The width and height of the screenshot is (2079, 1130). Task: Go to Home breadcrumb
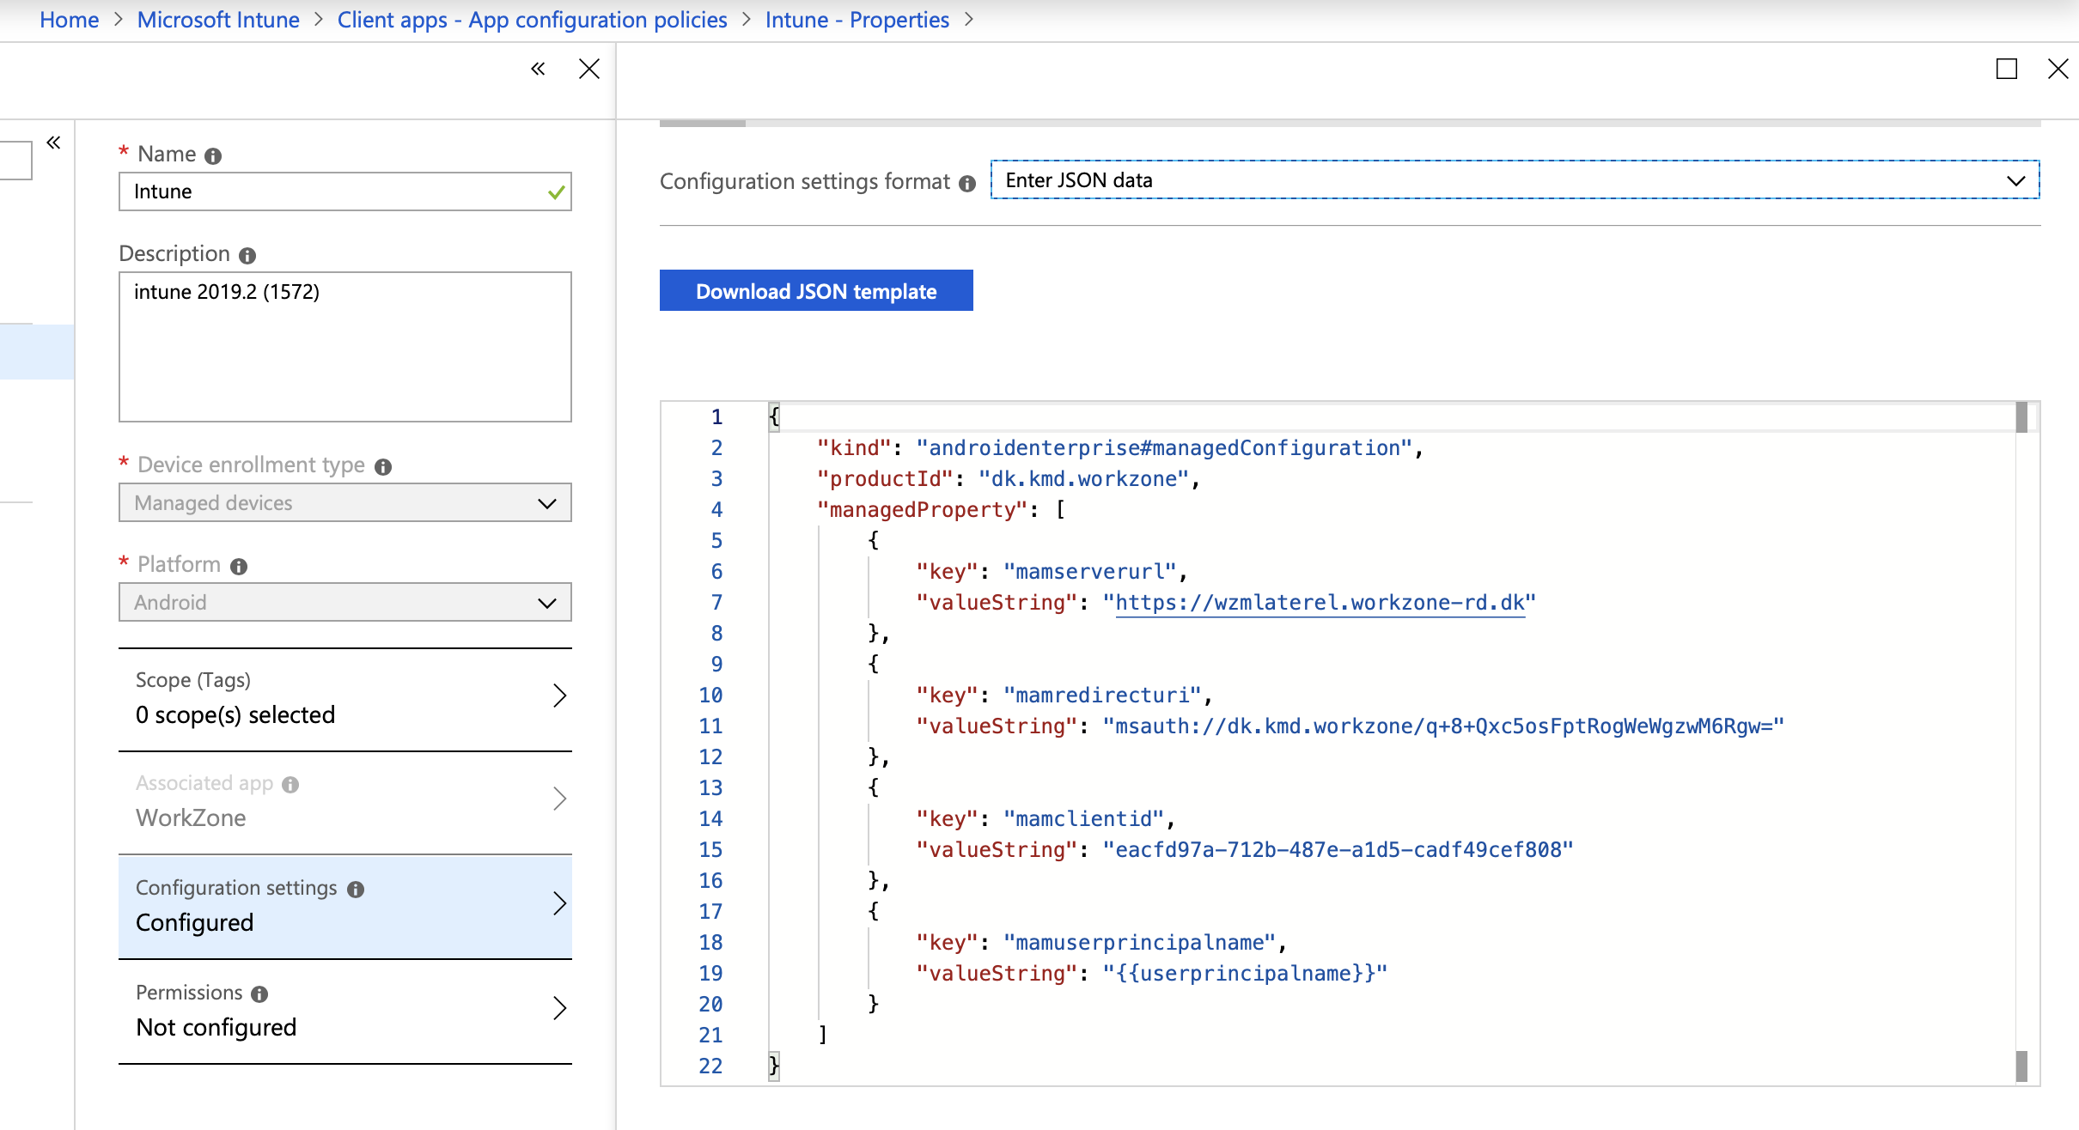70,19
